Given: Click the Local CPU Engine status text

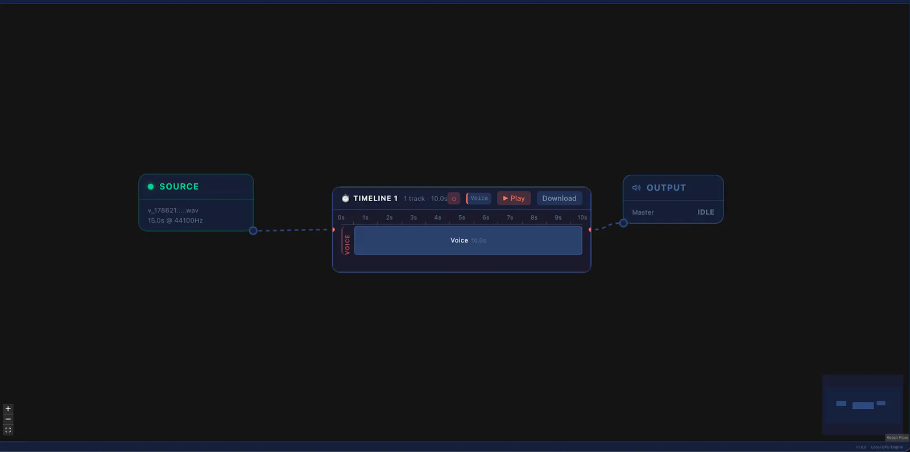Looking at the screenshot, I should point(887,447).
